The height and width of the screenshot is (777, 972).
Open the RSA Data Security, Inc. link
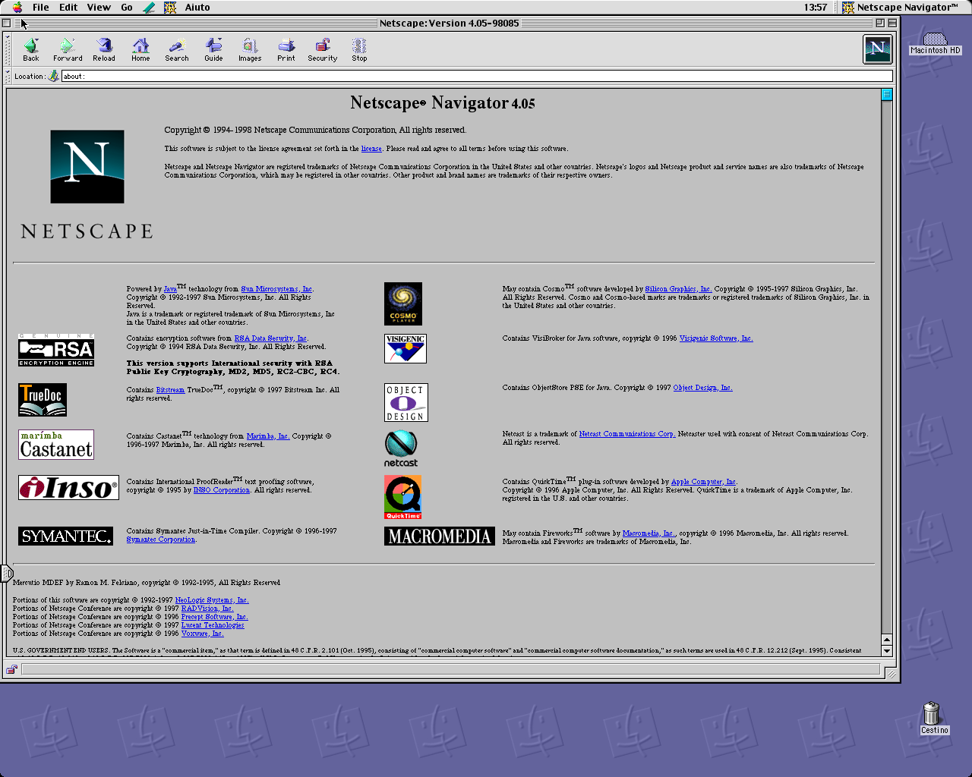[x=271, y=338]
